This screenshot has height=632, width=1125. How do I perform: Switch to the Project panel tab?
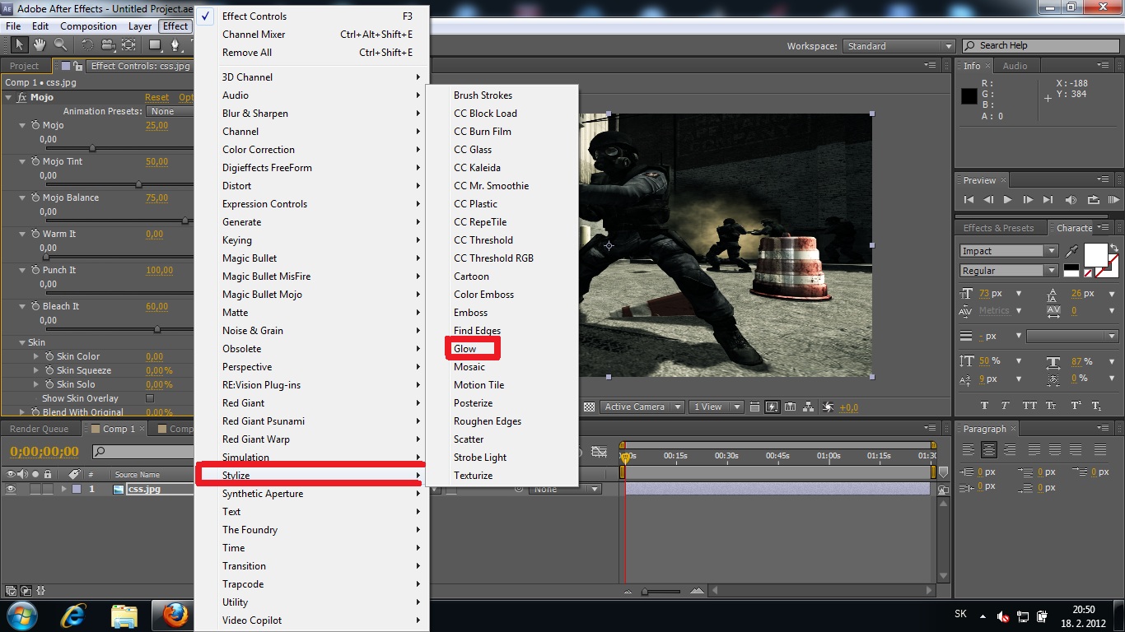click(25, 66)
